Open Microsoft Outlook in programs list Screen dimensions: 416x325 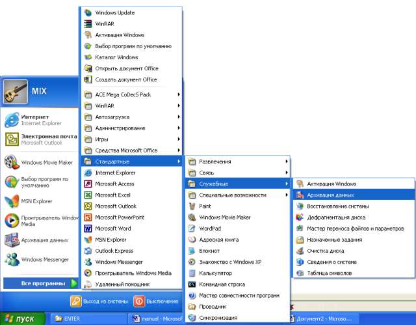click(x=131, y=206)
